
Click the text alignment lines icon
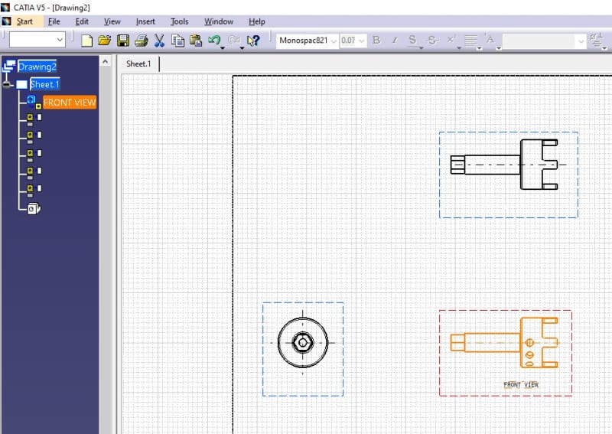coord(470,40)
